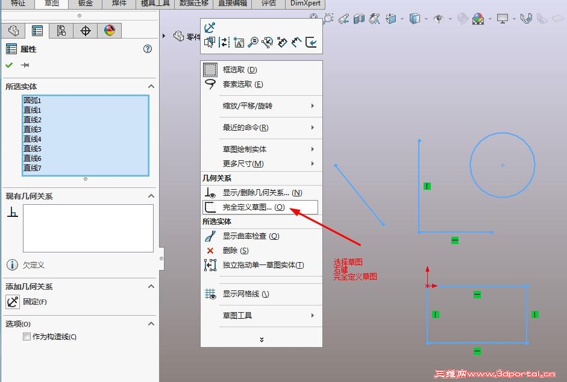Choose 独立拖动单一草图实体 in the context menu

(x=262, y=265)
